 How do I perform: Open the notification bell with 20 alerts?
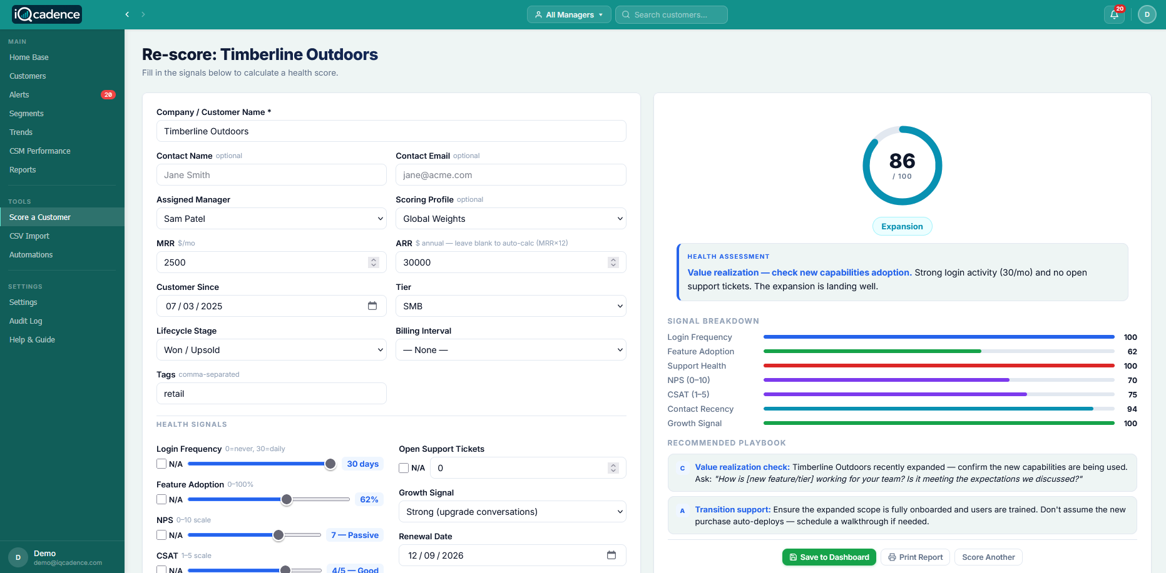1113,14
